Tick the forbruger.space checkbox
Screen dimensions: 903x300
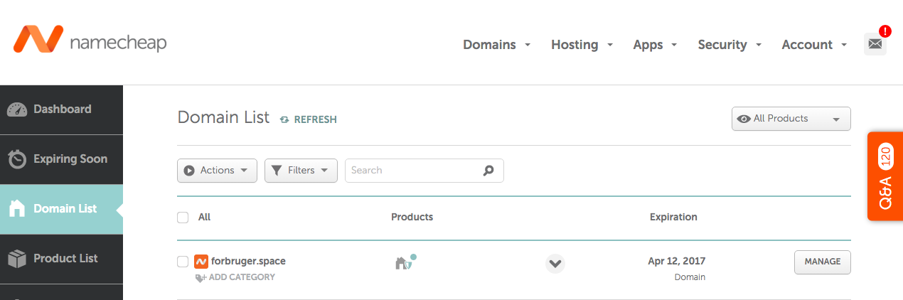click(183, 262)
